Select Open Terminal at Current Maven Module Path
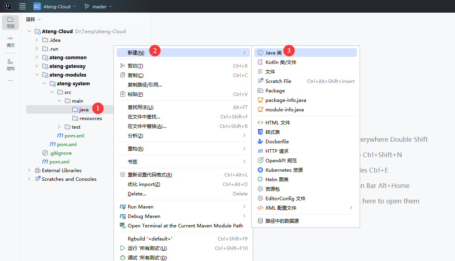Screen dimensions: 455x261 pyautogui.click(x=185, y=225)
